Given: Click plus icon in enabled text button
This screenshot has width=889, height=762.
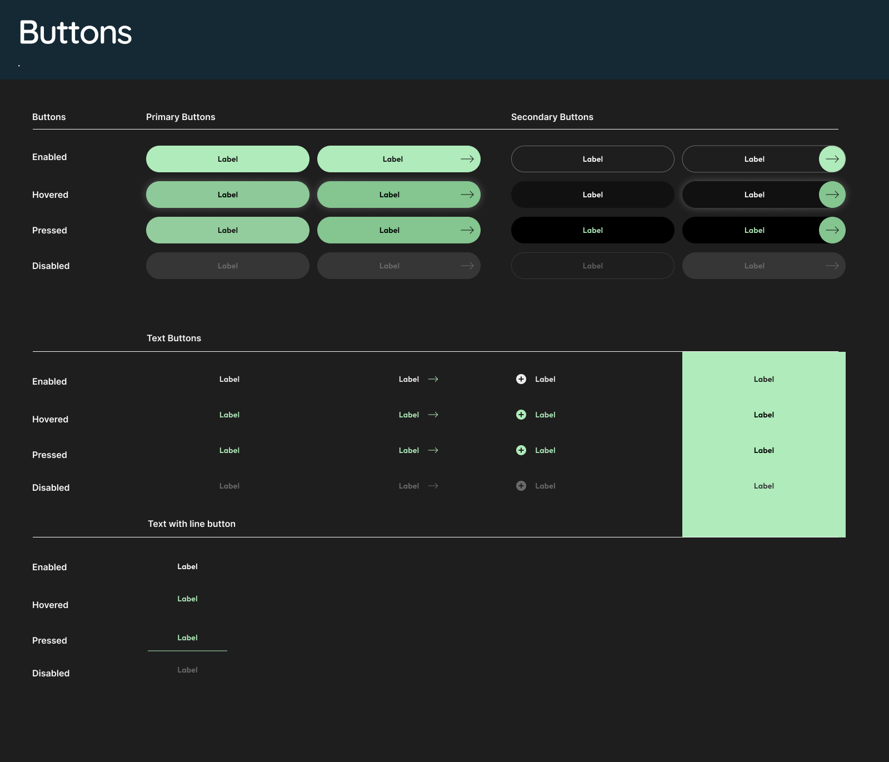Looking at the screenshot, I should click(x=521, y=379).
